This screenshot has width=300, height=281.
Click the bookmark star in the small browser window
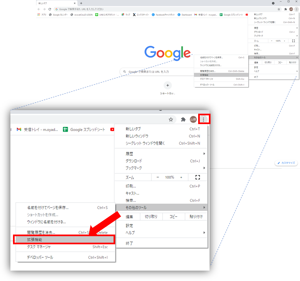(279, 9)
